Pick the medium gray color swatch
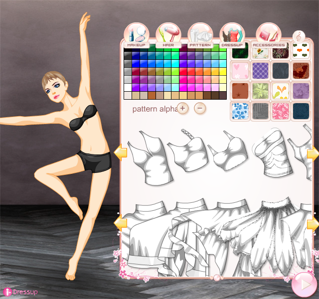The height and width of the screenshot is (299, 319). (x=128, y=72)
